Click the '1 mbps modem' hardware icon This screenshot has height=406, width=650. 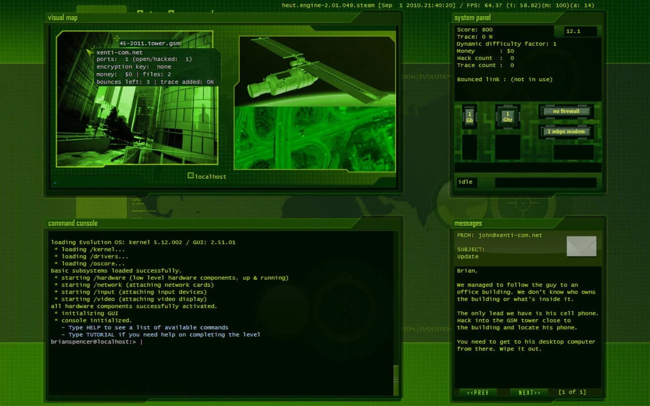coord(566,132)
